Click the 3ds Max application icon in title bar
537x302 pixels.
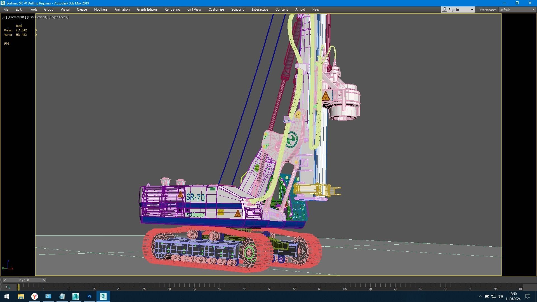[x=3, y=3]
